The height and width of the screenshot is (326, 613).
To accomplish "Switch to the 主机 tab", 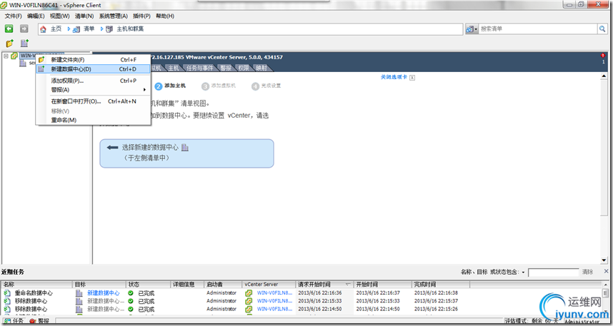I will point(174,68).
